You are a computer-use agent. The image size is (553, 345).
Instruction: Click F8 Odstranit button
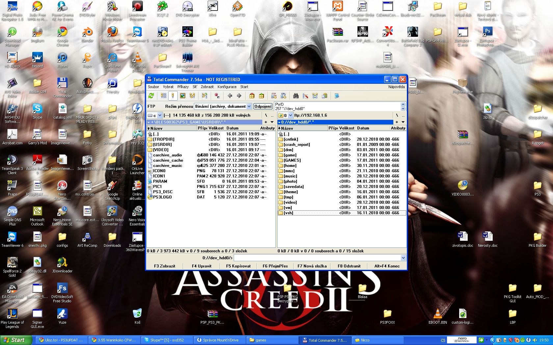[349, 266]
